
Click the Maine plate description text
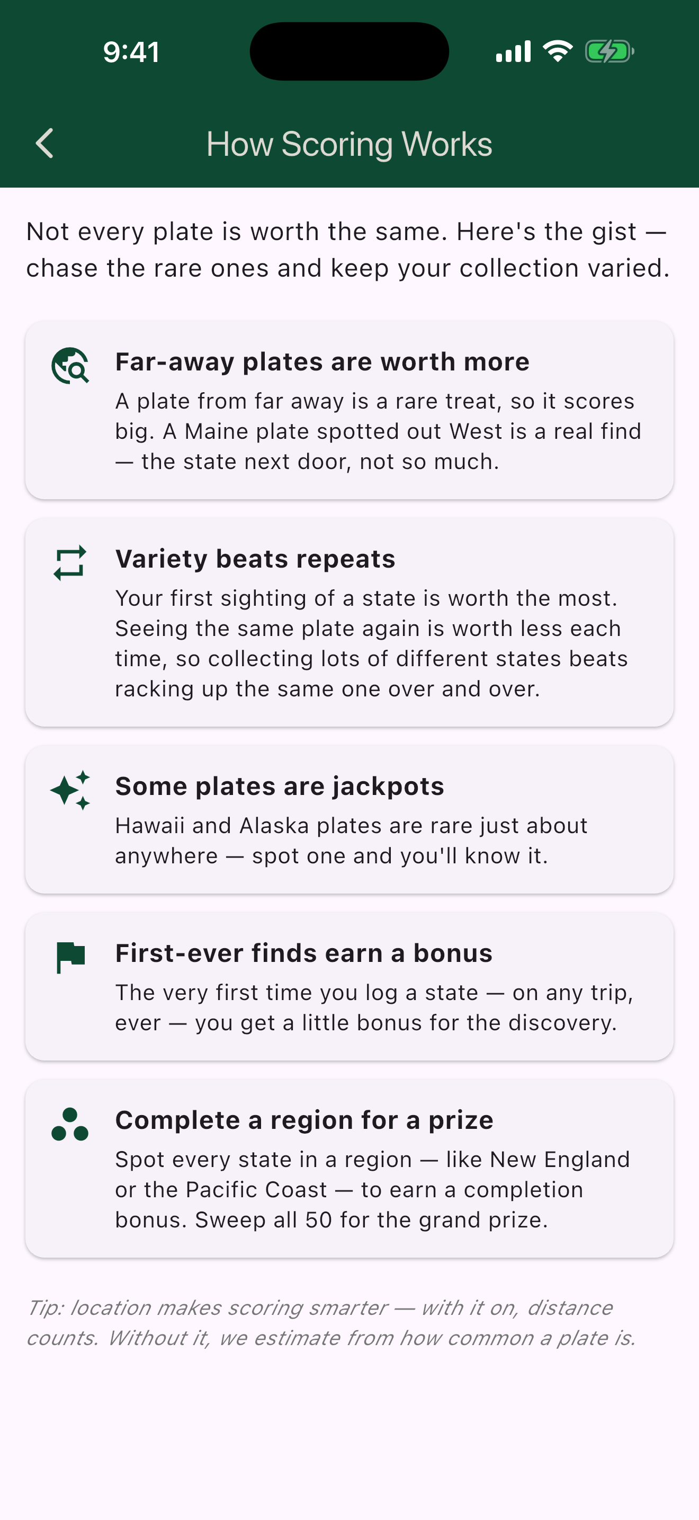coord(378,431)
